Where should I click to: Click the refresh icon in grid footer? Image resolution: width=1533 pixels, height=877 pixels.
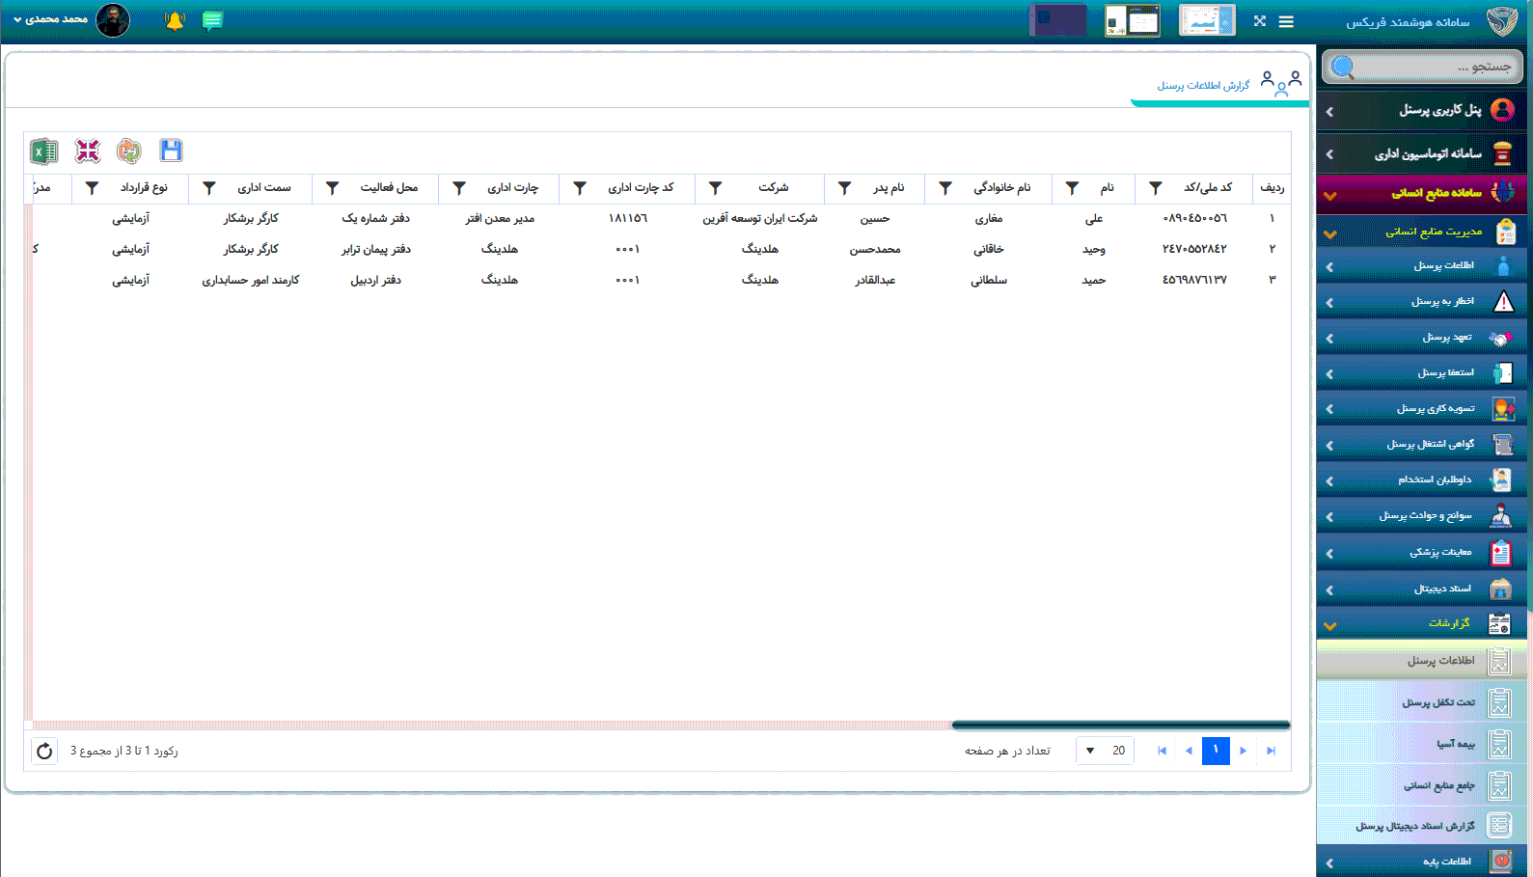(x=44, y=751)
